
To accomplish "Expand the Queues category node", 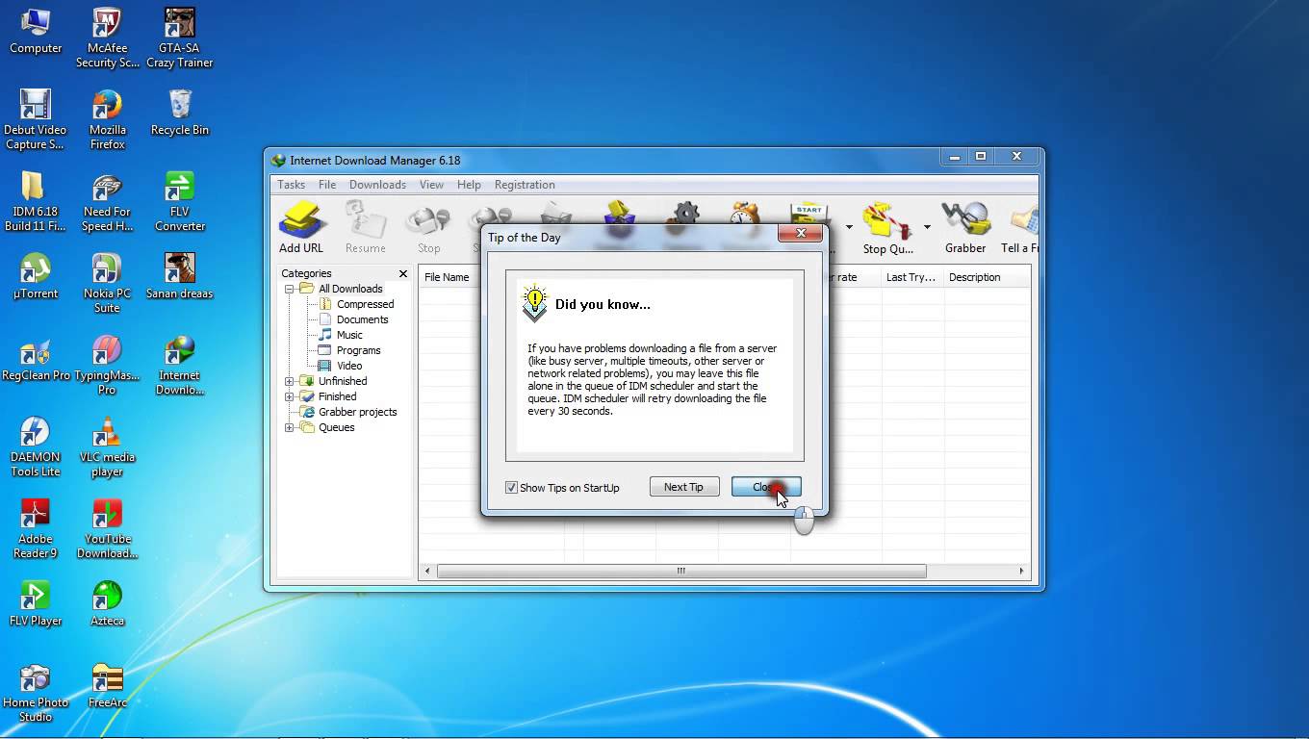I will (x=289, y=427).
